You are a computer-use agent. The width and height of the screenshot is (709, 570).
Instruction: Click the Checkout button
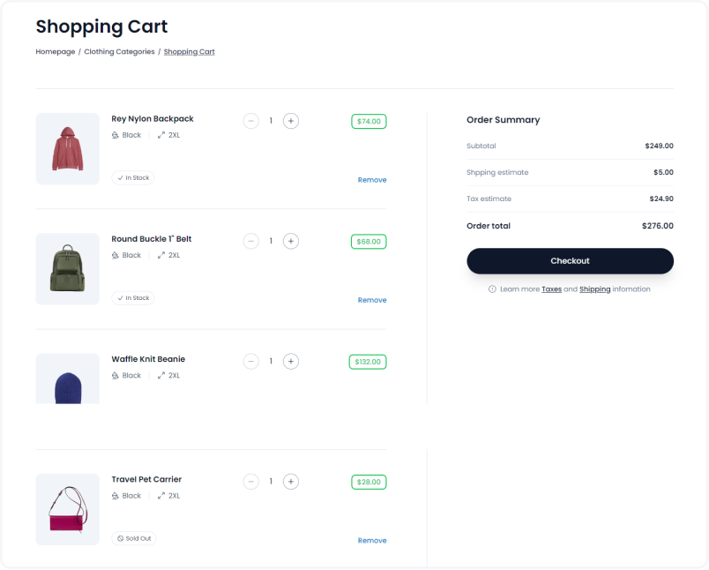[570, 261]
